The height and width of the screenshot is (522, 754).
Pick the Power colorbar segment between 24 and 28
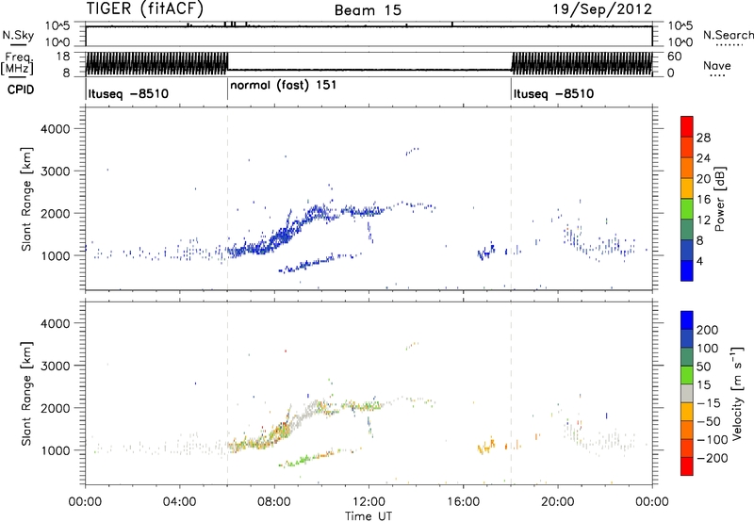[687, 147]
